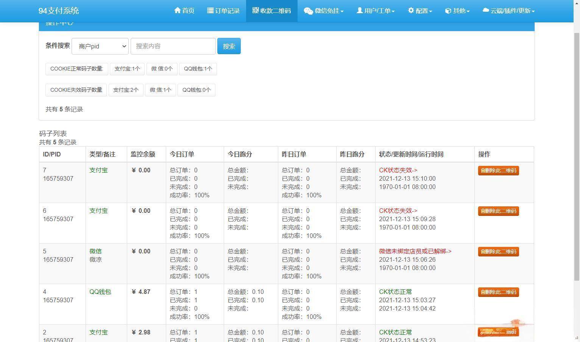Click the home icon beside 首页

[177, 11]
